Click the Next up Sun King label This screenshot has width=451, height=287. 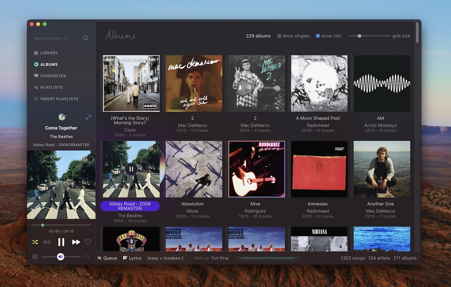point(211,258)
